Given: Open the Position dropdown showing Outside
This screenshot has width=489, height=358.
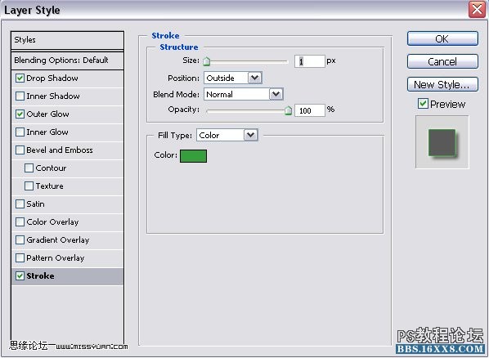Looking at the screenshot, I should [233, 78].
